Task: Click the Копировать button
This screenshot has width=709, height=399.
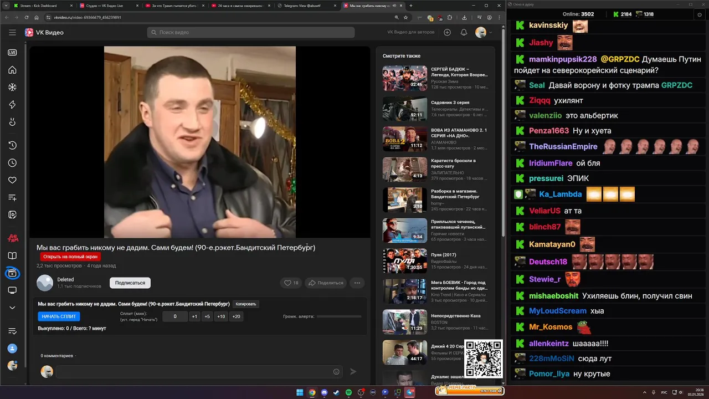Action: point(246,304)
